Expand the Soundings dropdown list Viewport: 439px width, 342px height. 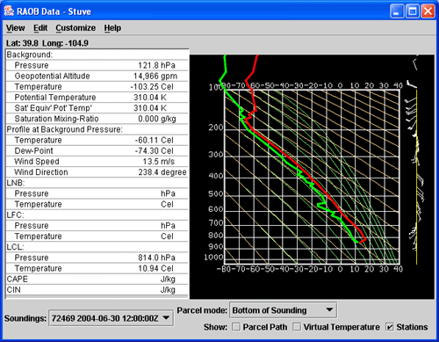coord(111,318)
